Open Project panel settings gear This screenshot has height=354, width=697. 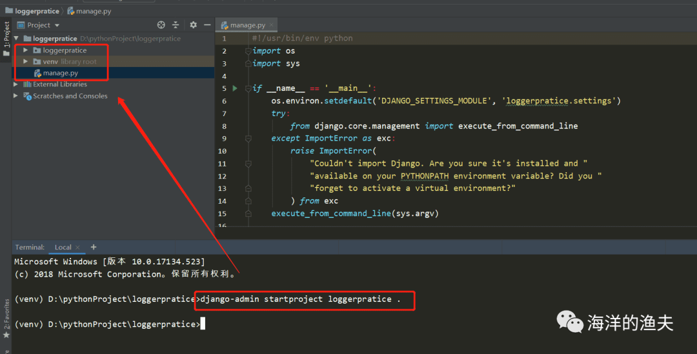tap(193, 25)
